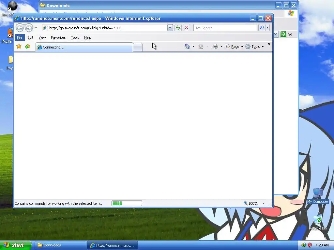Switch to Downloads taskbar button
The height and width of the screenshot is (250, 334).
[60, 245]
